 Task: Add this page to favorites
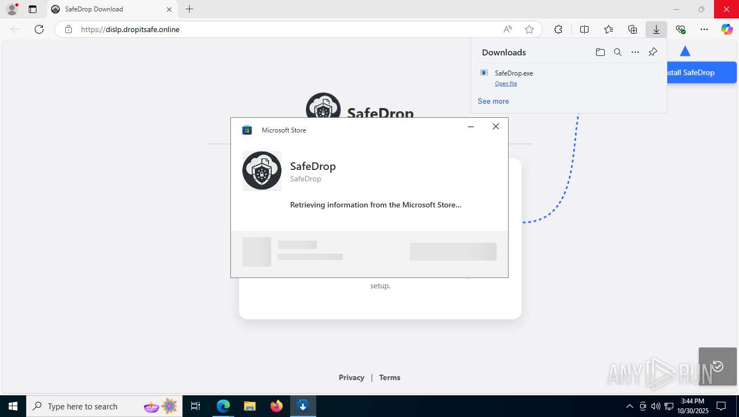[x=529, y=29]
